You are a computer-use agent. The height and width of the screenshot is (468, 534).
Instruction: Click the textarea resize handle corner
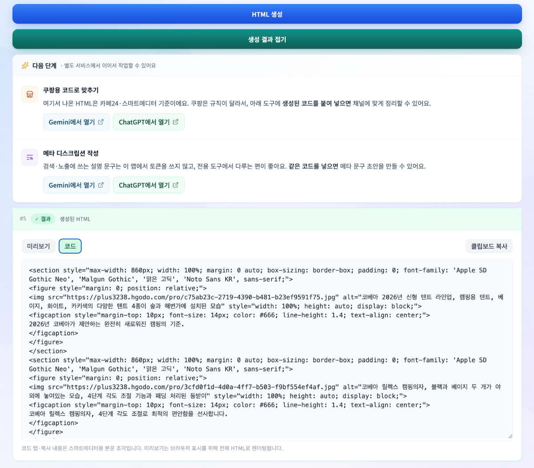[x=510, y=436]
